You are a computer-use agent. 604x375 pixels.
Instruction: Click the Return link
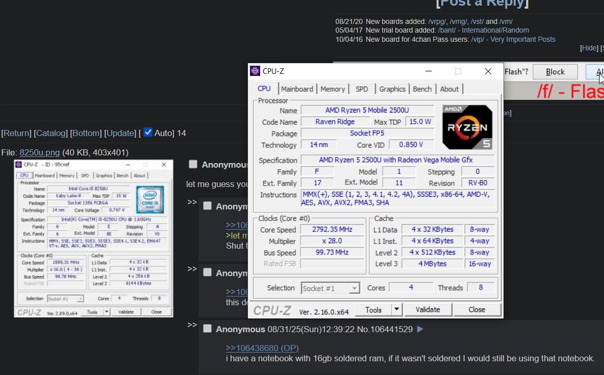[x=16, y=133]
